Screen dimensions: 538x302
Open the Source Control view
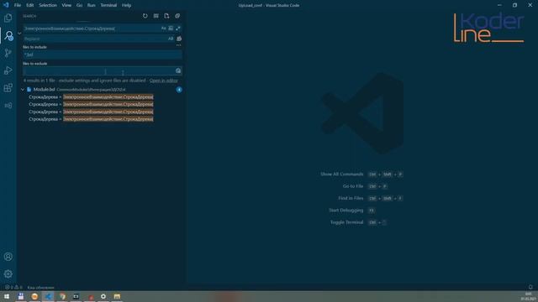8,53
